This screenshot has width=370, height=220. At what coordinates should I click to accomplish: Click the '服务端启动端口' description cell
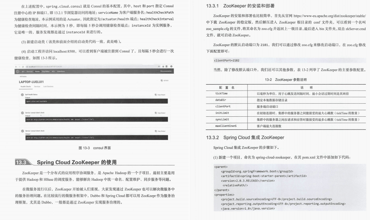[267, 107]
